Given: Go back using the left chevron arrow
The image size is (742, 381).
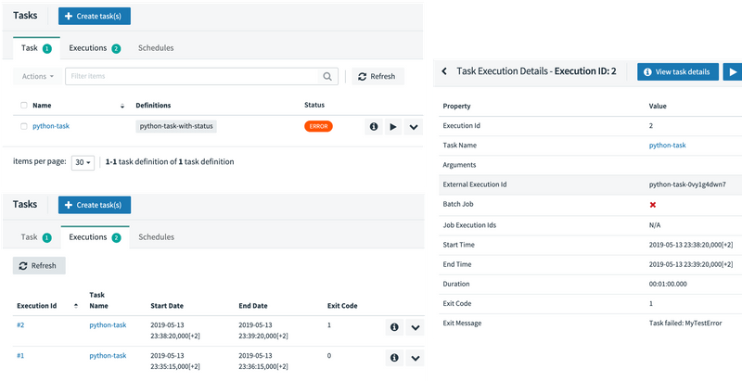Looking at the screenshot, I should coord(444,71).
